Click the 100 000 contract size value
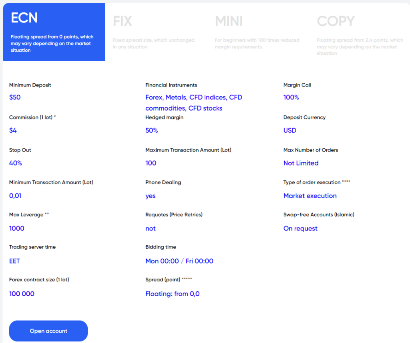The image size is (410, 343). [22, 294]
